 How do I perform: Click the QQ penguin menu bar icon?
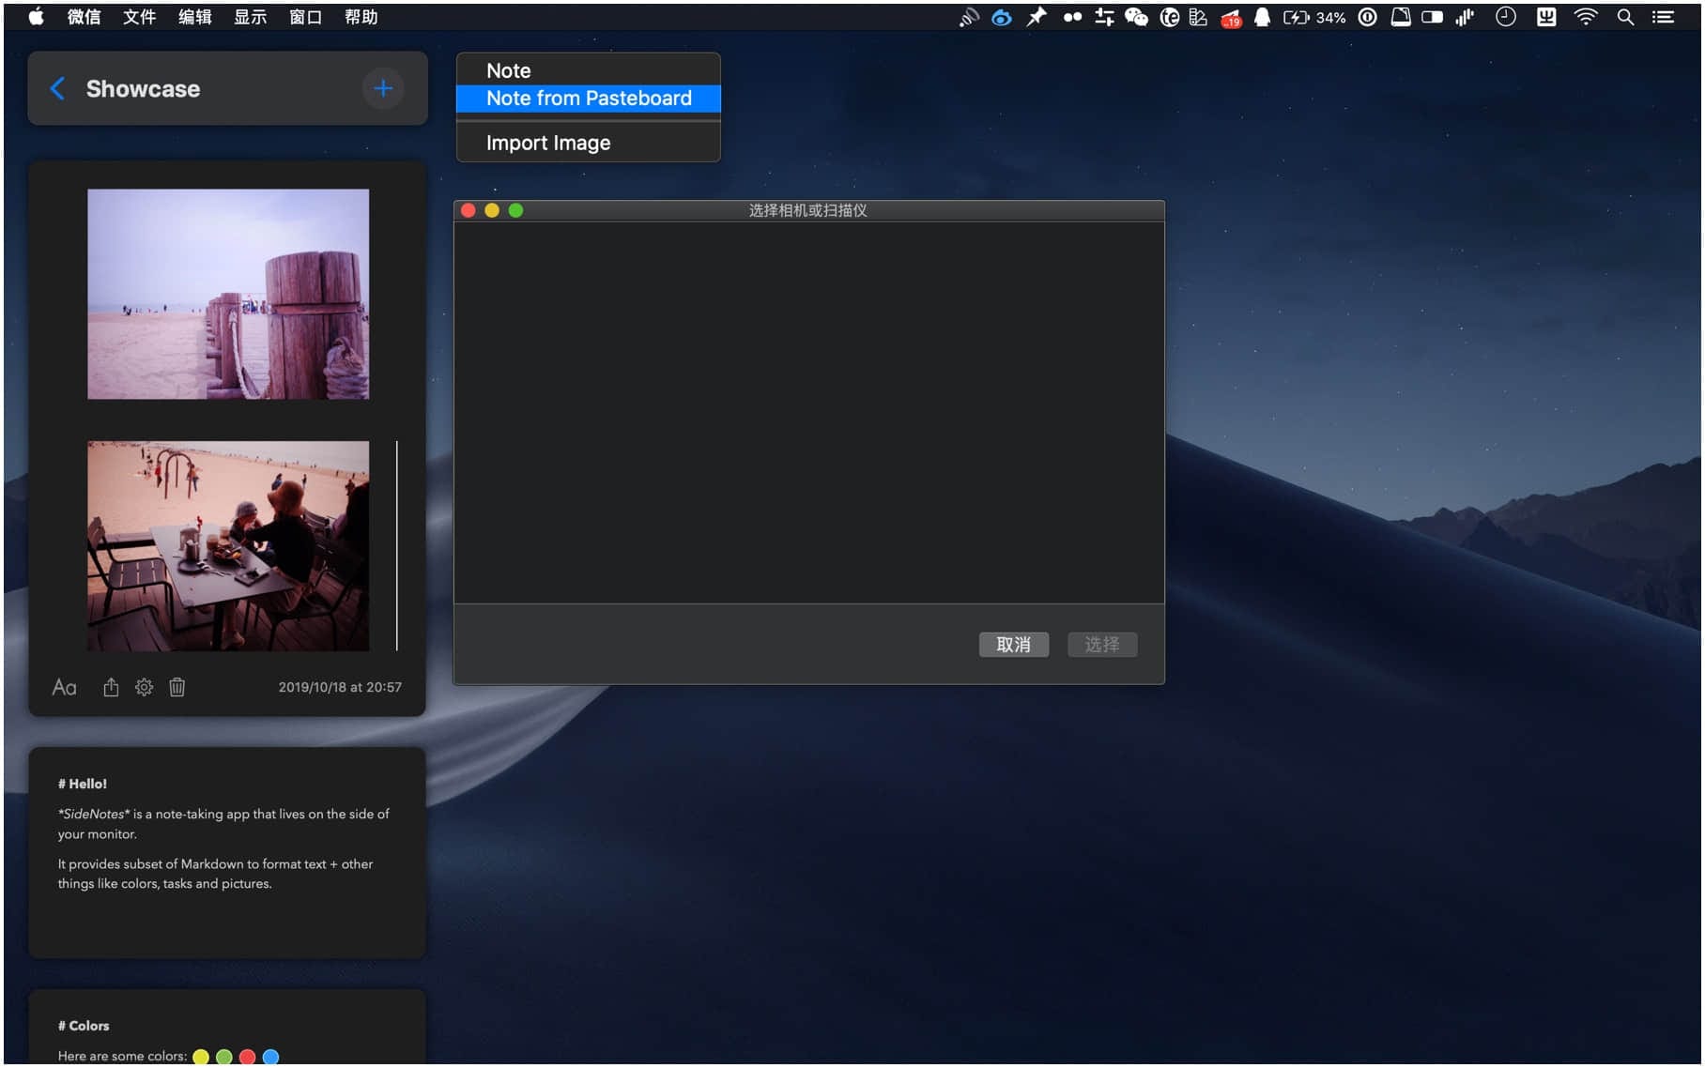pyautogui.click(x=1262, y=17)
